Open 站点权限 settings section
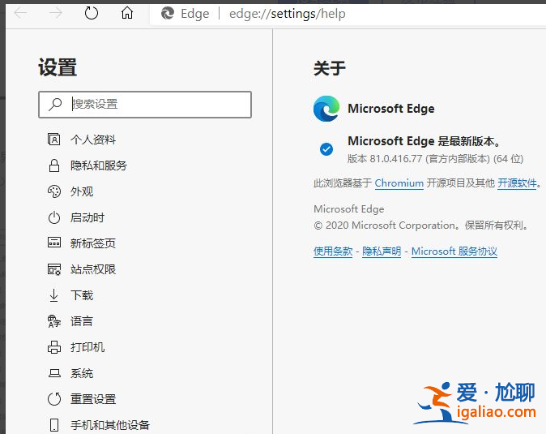The image size is (546, 434). pos(93,269)
